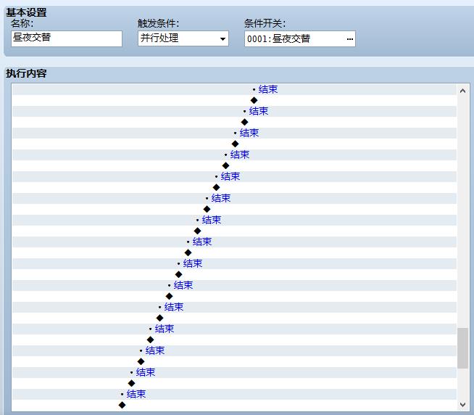Select the last empty diamond line at the list bottom
The image size is (474, 415).
[x=234, y=405]
